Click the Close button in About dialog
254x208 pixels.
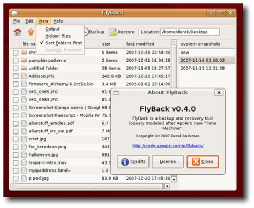click(203, 162)
